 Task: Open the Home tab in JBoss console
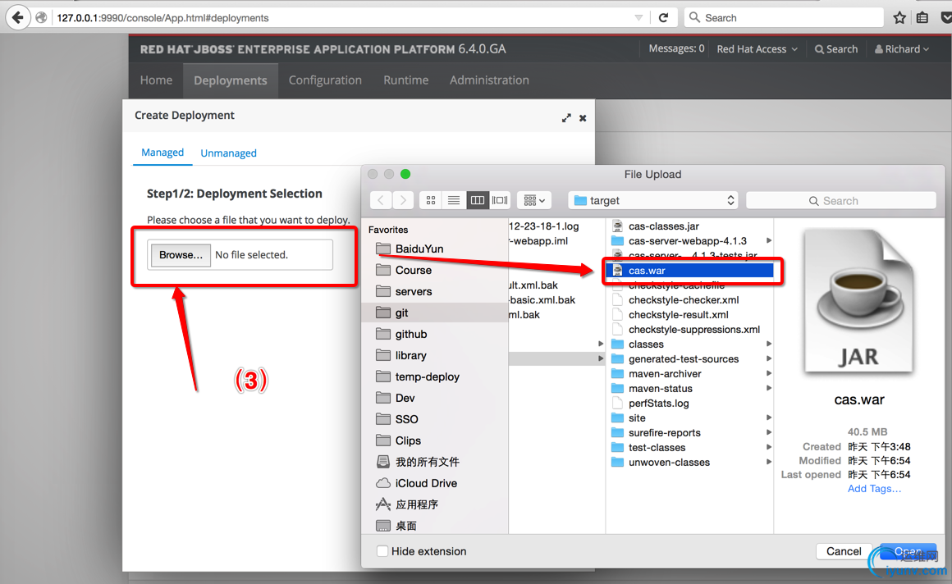[156, 80]
